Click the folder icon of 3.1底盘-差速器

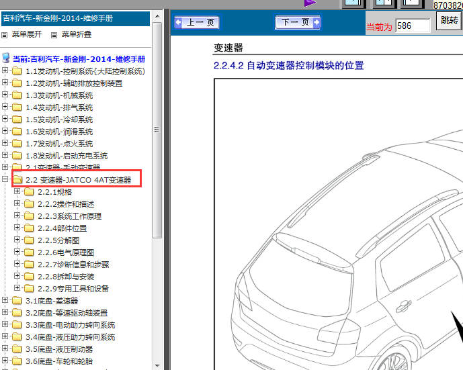tap(17, 301)
